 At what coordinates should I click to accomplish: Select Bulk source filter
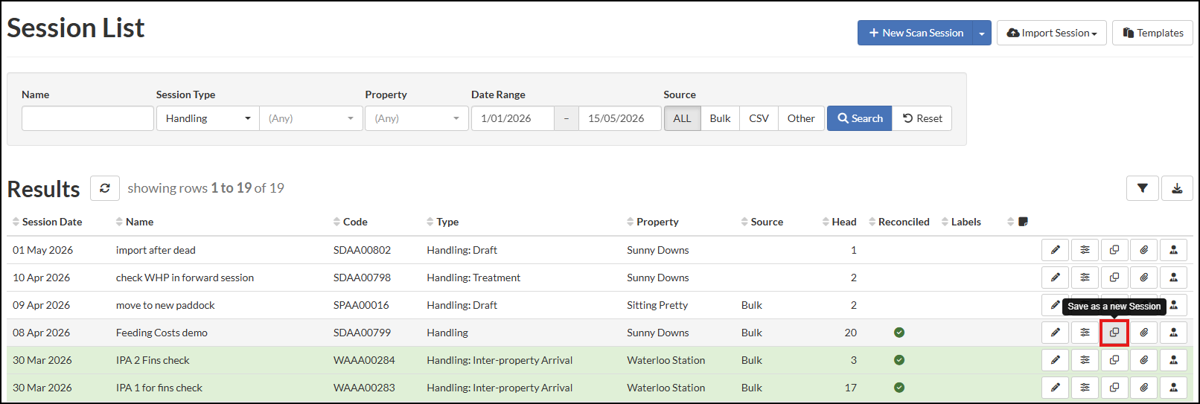[x=720, y=118]
